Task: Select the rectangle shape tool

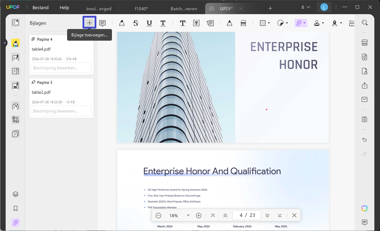Action: [x=263, y=23]
